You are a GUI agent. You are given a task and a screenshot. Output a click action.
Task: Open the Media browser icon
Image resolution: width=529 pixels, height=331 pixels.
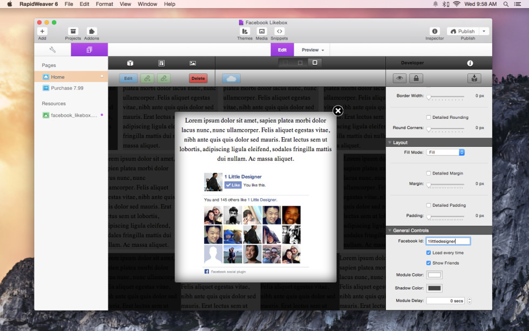261,31
